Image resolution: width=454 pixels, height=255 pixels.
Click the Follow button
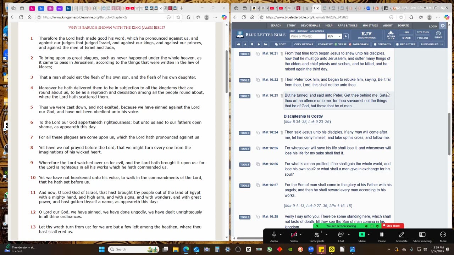click(422, 38)
